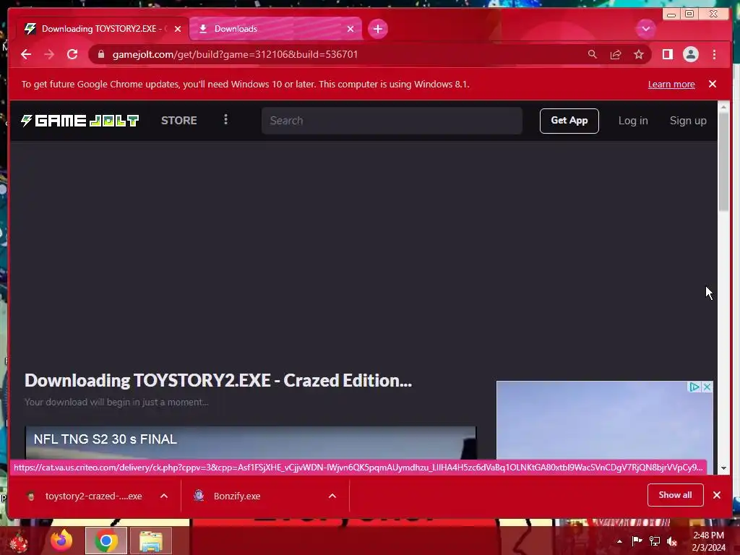Viewport: 740px width, 555px height.
Task: Open Game Jolt's more options dots
Action: (225, 120)
